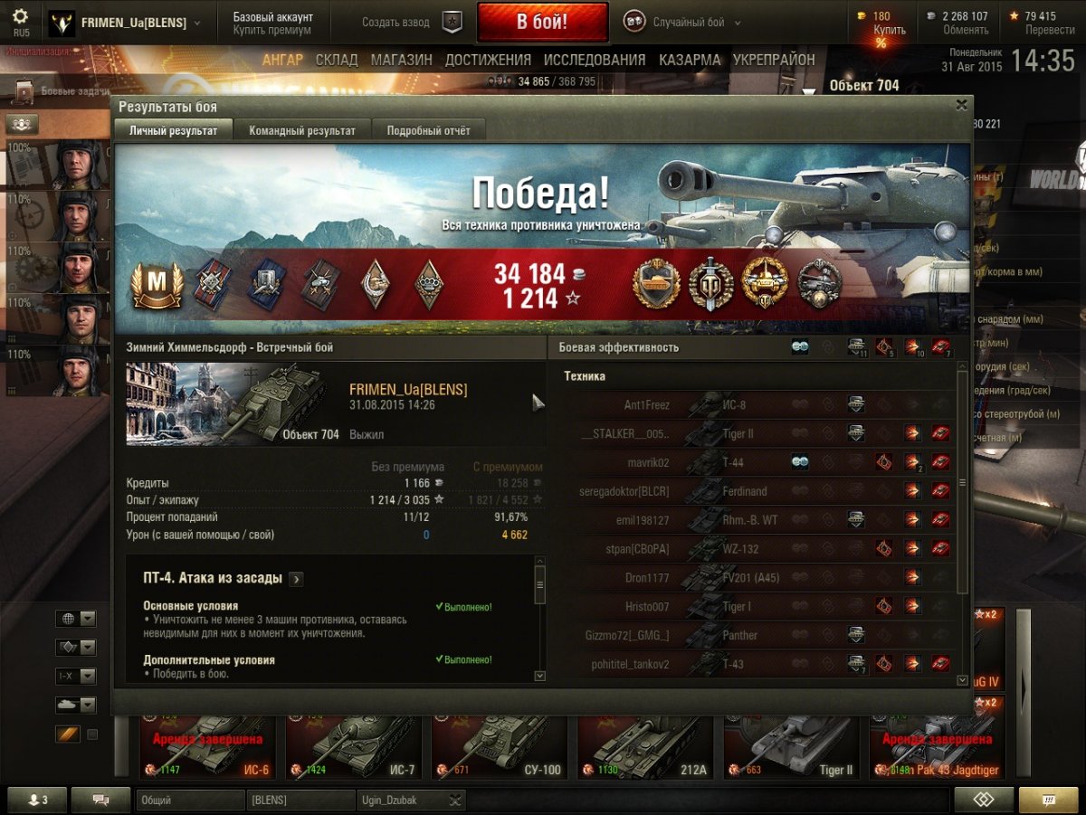
Task: Open the ИССЛЕДОВАНИЯ menu section
Action: point(595,60)
